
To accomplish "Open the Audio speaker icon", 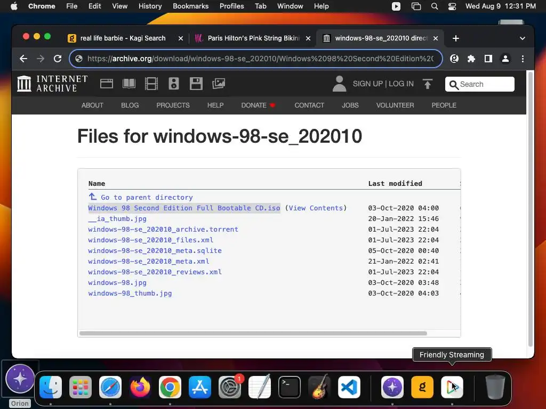I will tap(173, 84).
